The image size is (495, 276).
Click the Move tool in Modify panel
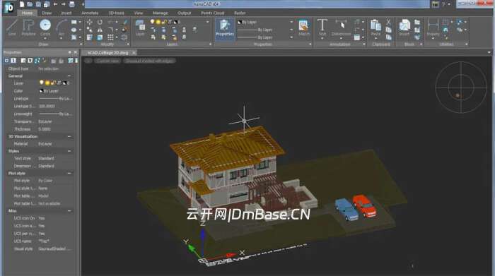pos(90,22)
